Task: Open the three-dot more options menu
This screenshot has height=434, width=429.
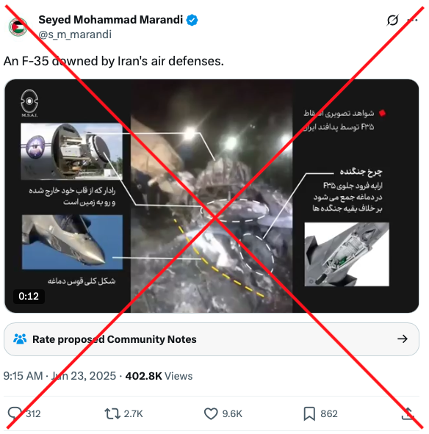Action: (x=412, y=21)
